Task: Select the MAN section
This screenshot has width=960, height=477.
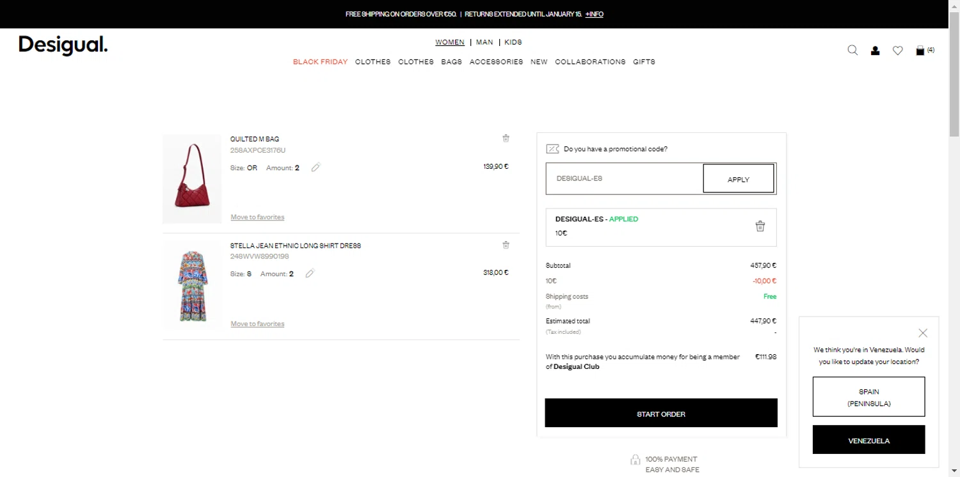Action: (484, 42)
